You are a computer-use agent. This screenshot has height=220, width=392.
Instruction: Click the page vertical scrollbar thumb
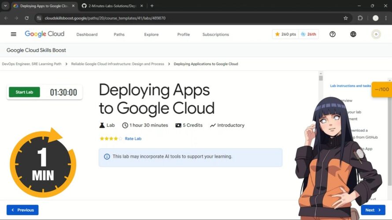(x=321, y=78)
